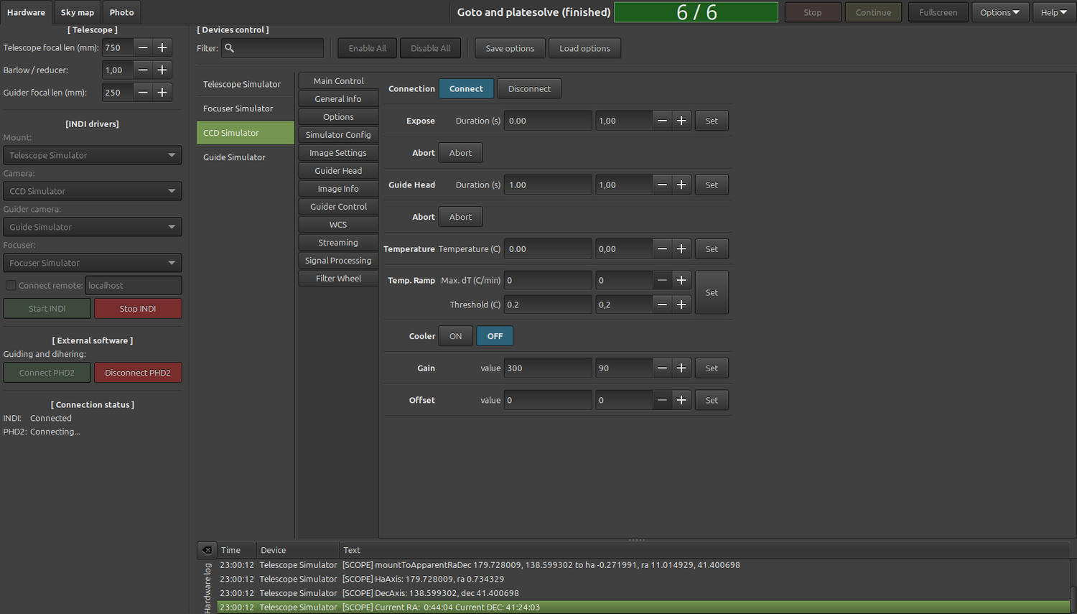Image resolution: width=1077 pixels, height=614 pixels.
Task: Turn the Cooler ON
Action: coord(456,336)
